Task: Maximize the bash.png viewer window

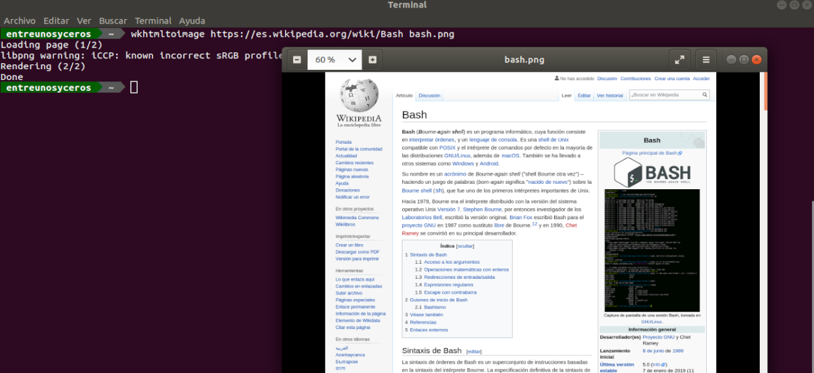Action: pyautogui.click(x=743, y=60)
